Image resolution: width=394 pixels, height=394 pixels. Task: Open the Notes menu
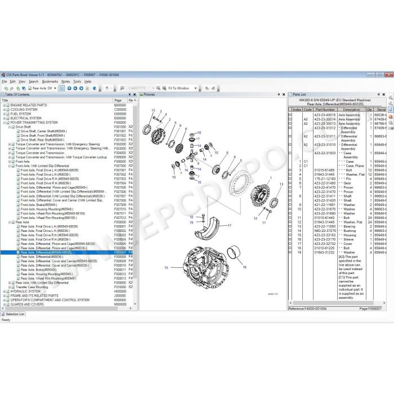click(66, 82)
